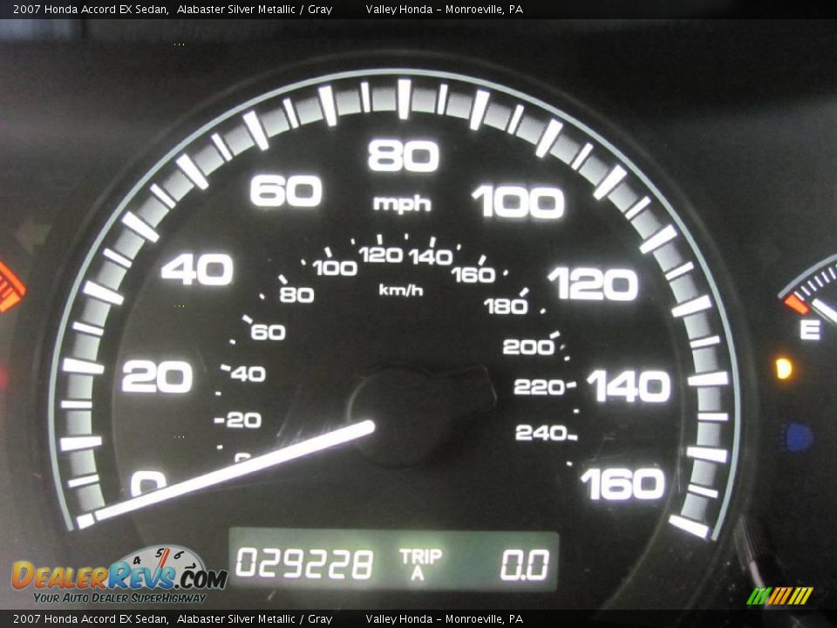This screenshot has height=628, width=837.
Task: Click the 100 km/h marking
Action: 335,268
